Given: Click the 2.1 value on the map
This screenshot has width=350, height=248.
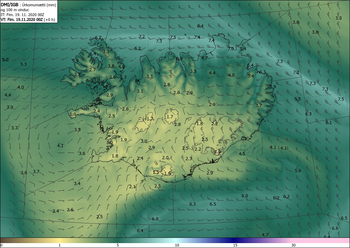Looking at the screenshot, I should [x=132, y=186].
